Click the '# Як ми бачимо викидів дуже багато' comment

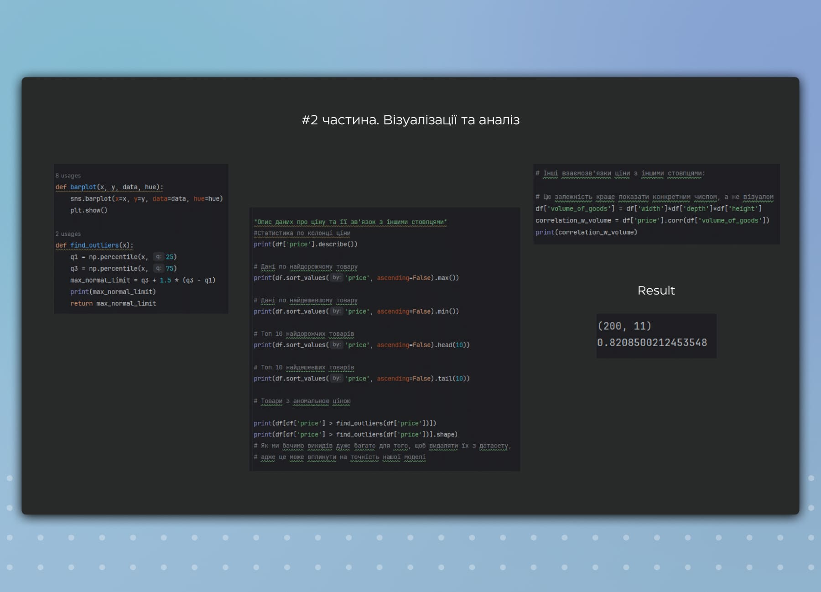(x=382, y=446)
